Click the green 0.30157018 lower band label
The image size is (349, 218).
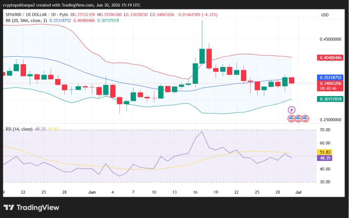coord(330,99)
